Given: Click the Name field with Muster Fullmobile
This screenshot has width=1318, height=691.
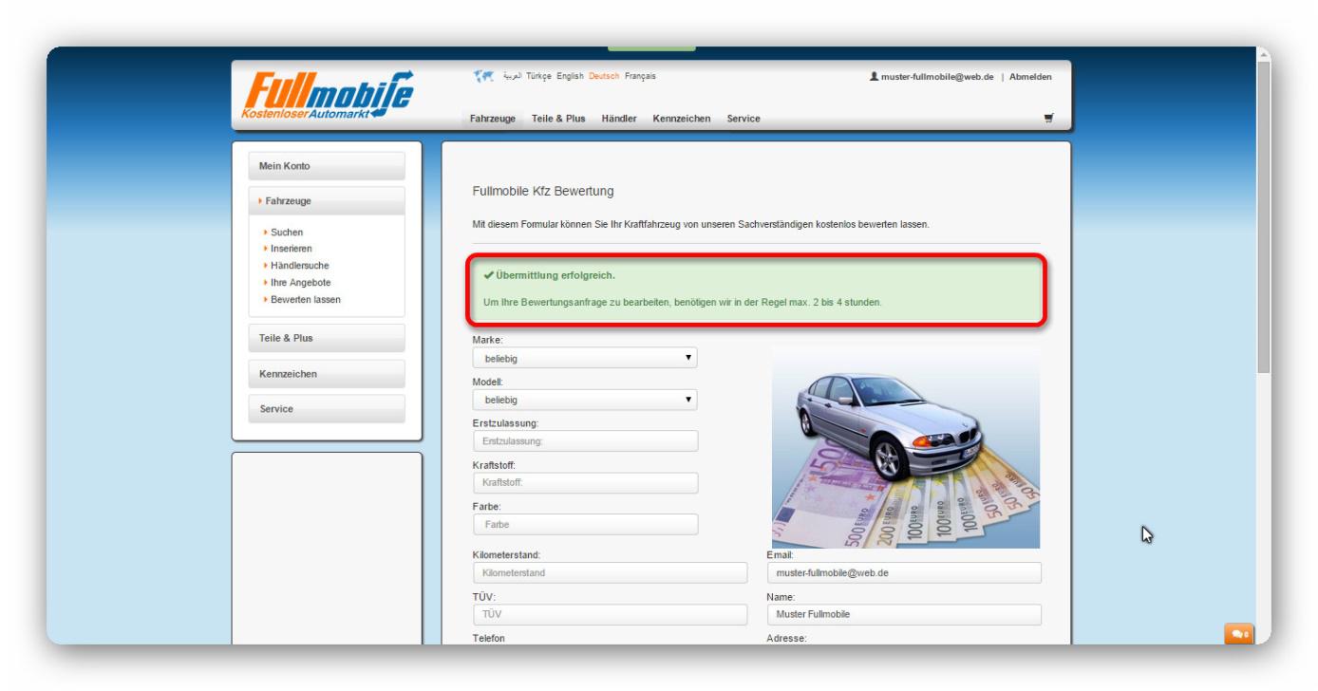Looking at the screenshot, I should [x=904, y=615].
